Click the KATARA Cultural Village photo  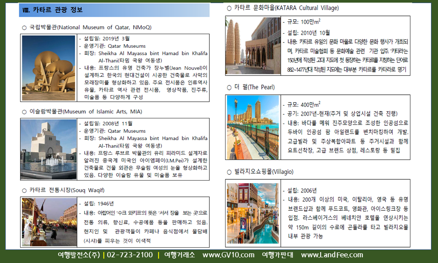point(253,46)
